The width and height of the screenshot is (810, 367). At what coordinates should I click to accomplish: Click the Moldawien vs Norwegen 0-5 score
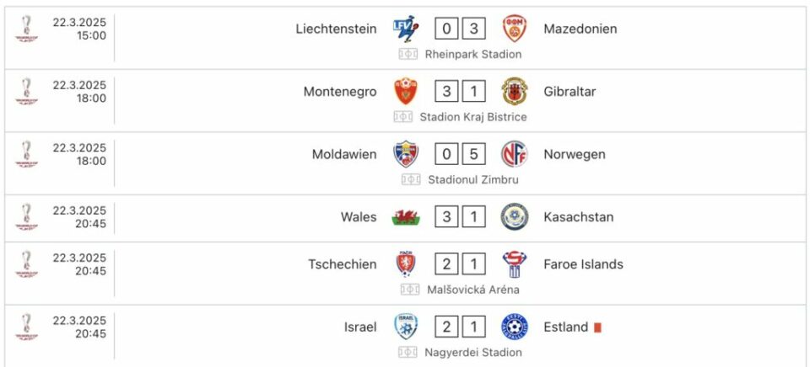461,154
